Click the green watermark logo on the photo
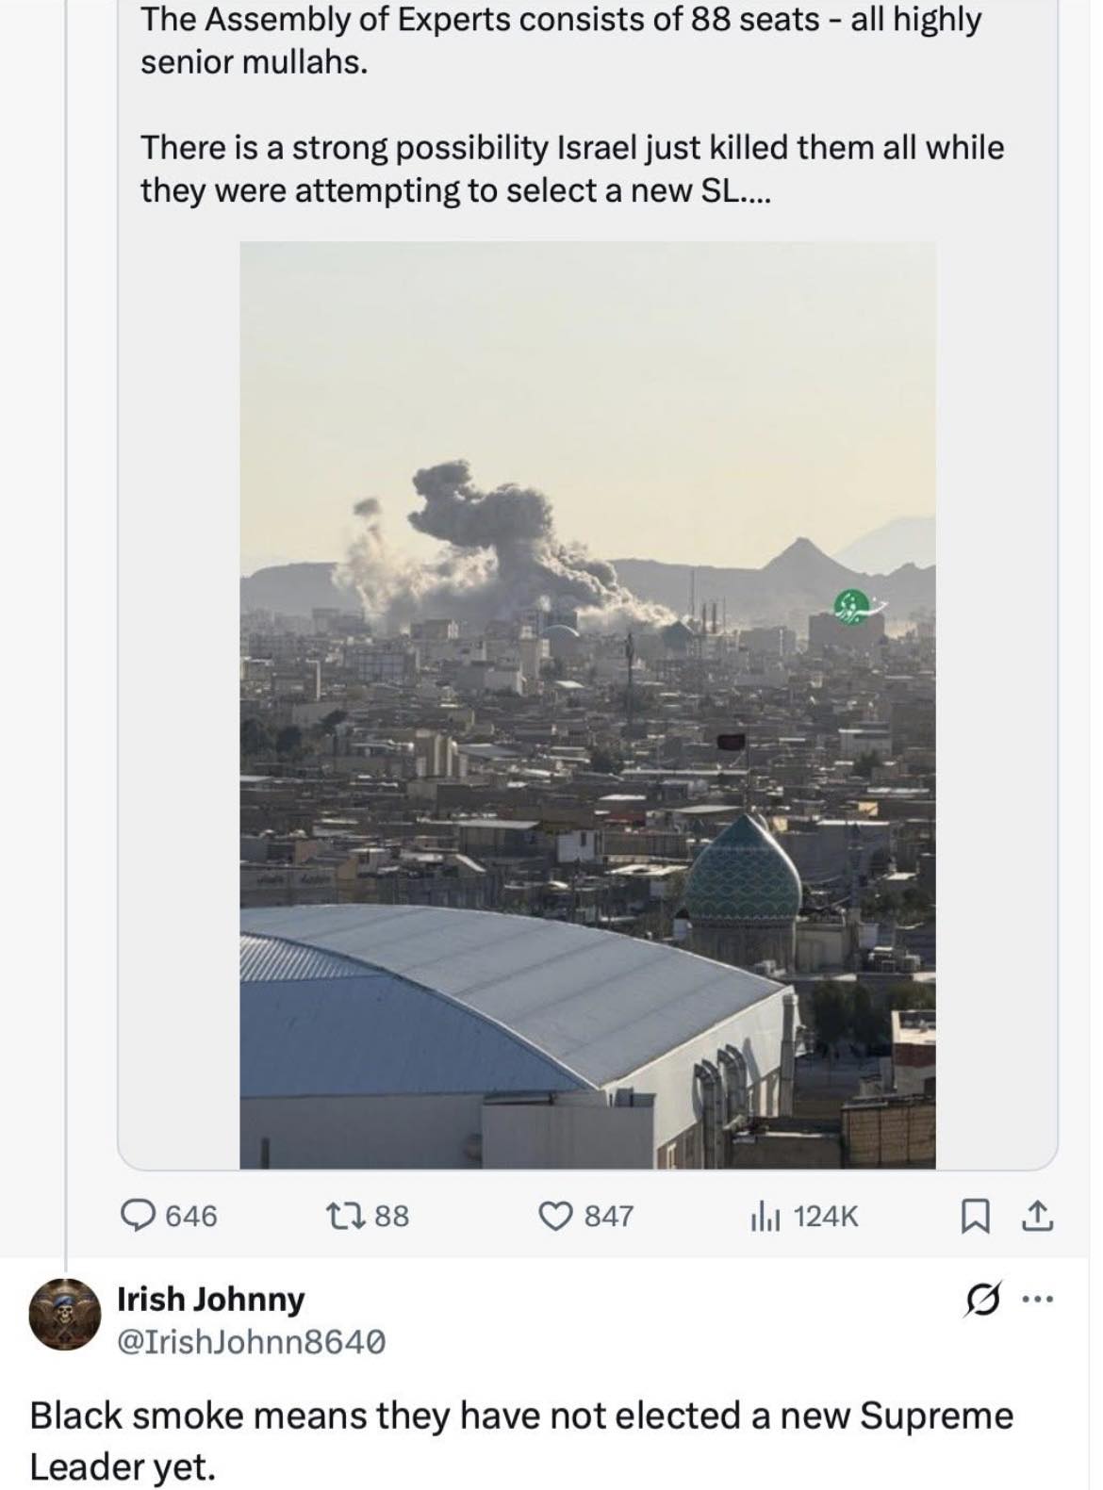Viewport: 1103px width, 1490px height. coord(852,601)
